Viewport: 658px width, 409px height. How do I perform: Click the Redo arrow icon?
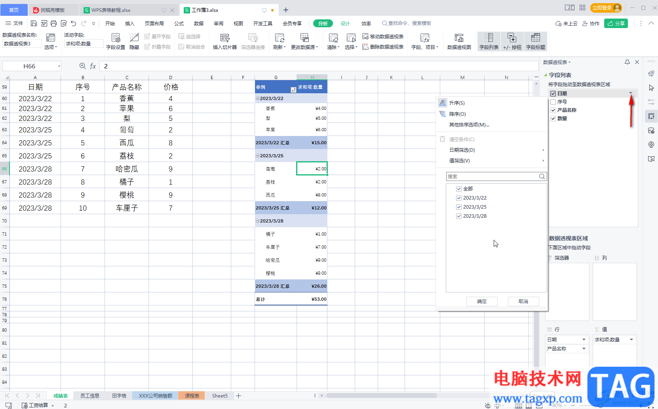pyautogui.click(x=84, y=23)
